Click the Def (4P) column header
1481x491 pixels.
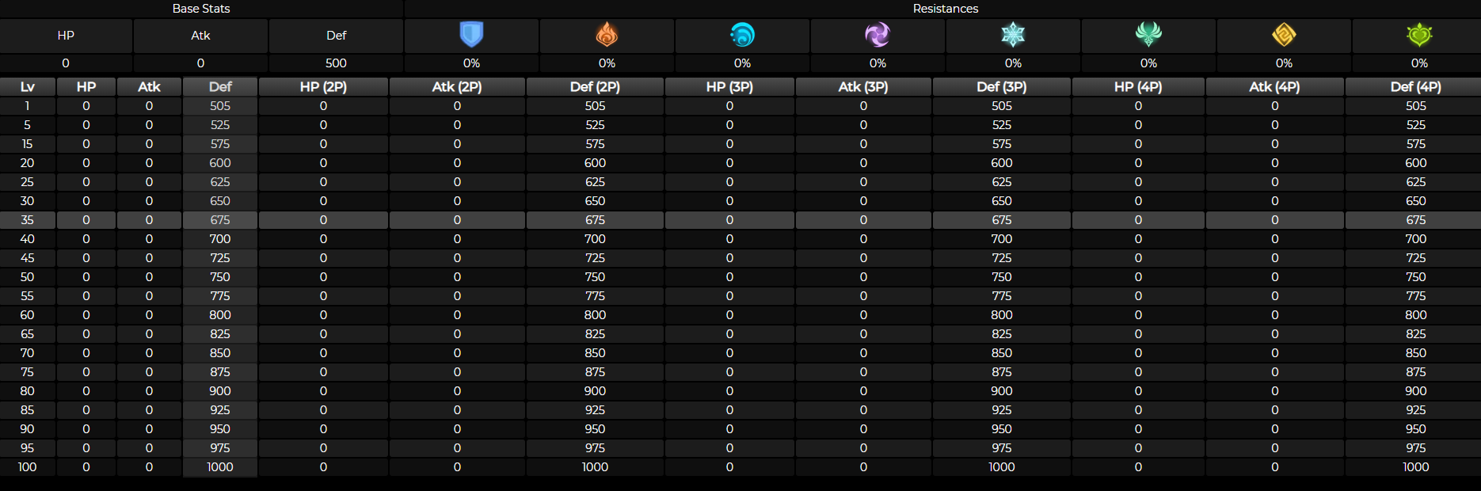(1415, 87)
